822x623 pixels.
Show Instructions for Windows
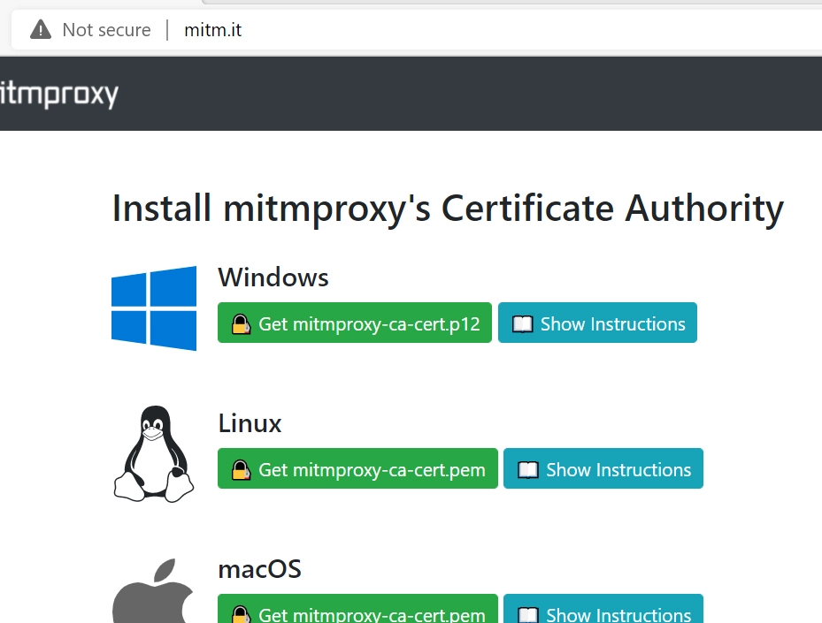(x=597, y=323)
